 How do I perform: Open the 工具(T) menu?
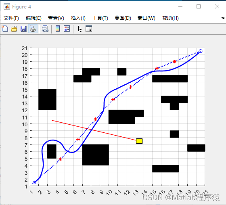click(100, 18)
